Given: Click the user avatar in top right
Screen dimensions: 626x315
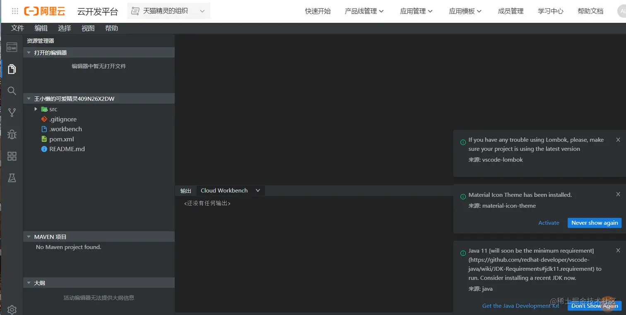Looking at the screenshot, I should click(622, 11).
